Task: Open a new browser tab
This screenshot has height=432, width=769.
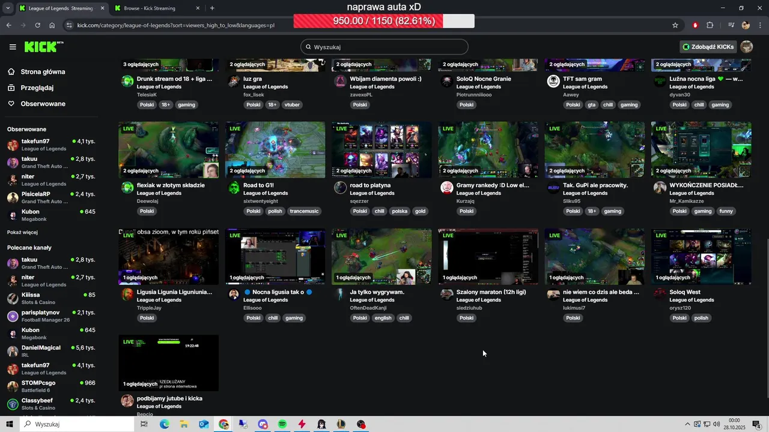Action: [212, 8]
